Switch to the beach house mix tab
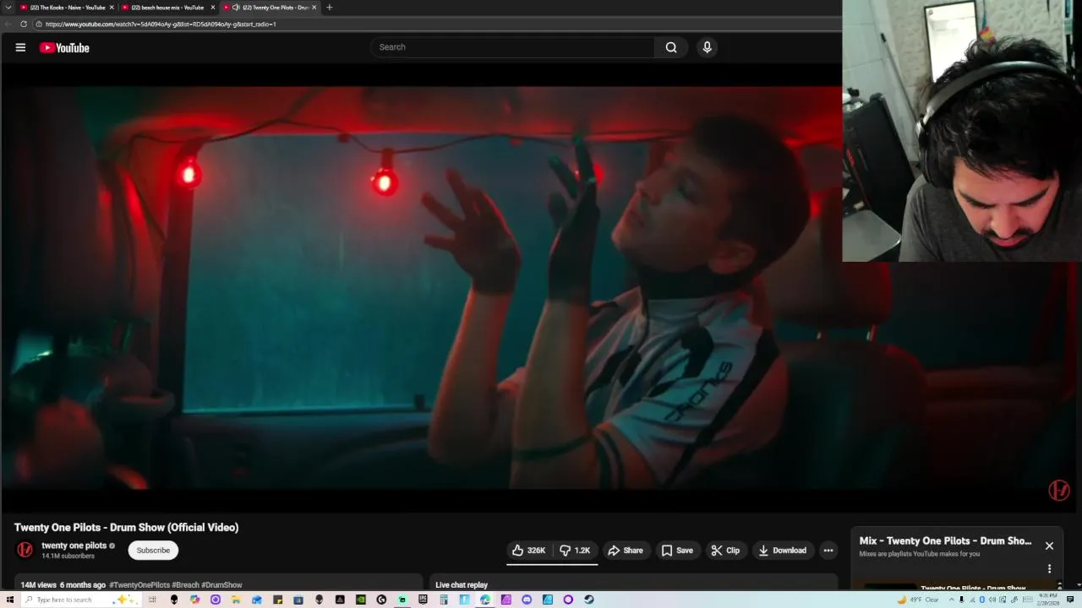Image resolution: width=1082 pixels, height=608 pixels. pyautogui.click(x=166, y=8)
